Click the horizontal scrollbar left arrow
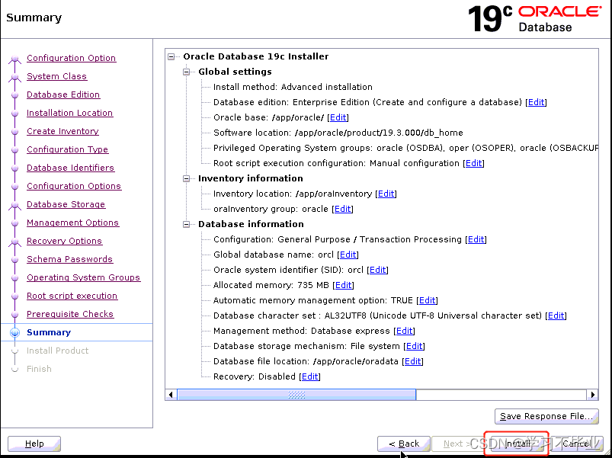 [x=171, y=395]
